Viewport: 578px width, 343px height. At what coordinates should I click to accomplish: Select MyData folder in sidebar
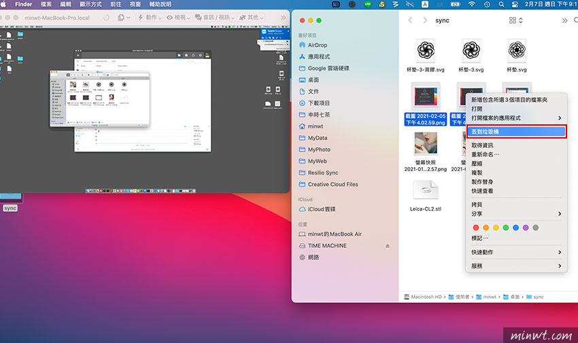coord(313,138)
